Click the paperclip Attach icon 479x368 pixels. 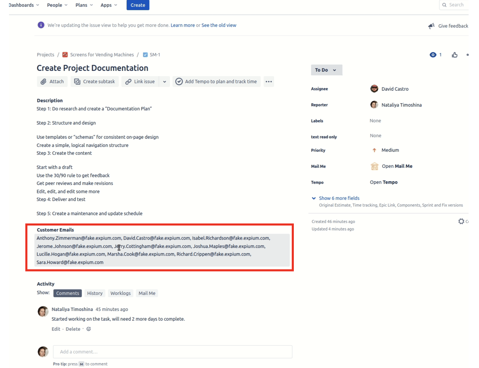[x=43, y=82]
